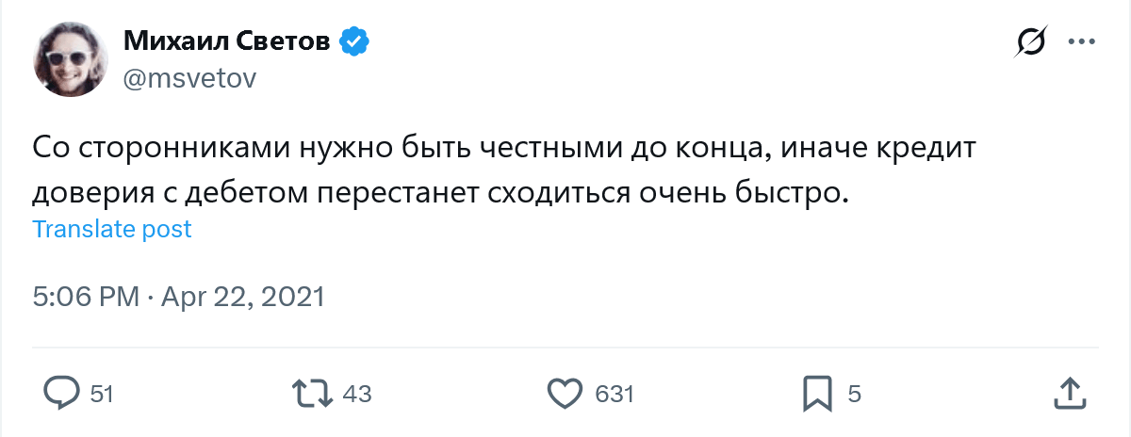The width and height of the screenshot is (1131, 437).
Task: Click the tweet's second text line
Action: pyautogui.click(x=440, y=192)
